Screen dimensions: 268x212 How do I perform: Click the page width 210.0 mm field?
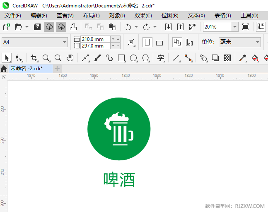[x=95, y=39]
